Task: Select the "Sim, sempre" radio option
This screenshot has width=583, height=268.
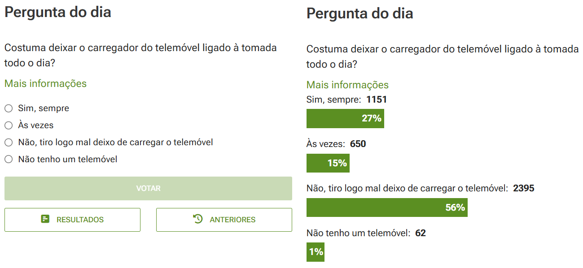Action: click(x=9, y=108)
